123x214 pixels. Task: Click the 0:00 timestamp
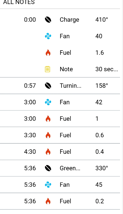pyautogui.click(x=30, y=20)
